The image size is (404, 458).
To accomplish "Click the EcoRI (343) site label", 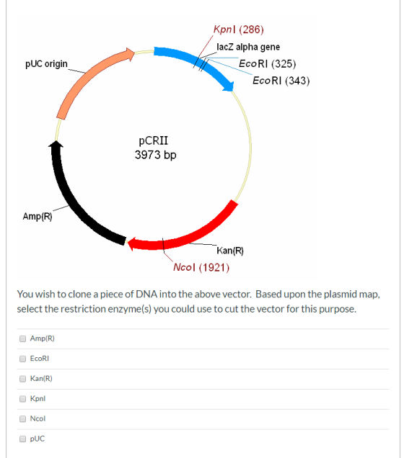I will click(x=281, y=81).
